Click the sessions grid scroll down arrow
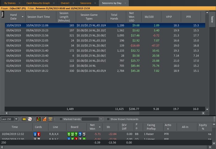216x149 pixels. (207, 109)
